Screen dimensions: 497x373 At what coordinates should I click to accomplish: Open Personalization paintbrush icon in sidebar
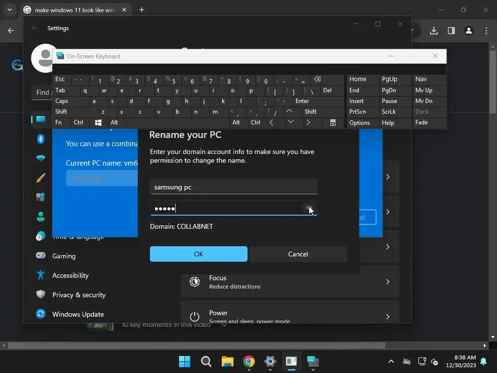coord(41,178)
